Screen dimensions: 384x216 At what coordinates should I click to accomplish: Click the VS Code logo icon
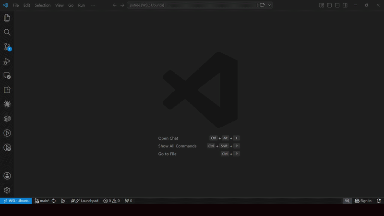pyautogui.click(x=5, y=5)
